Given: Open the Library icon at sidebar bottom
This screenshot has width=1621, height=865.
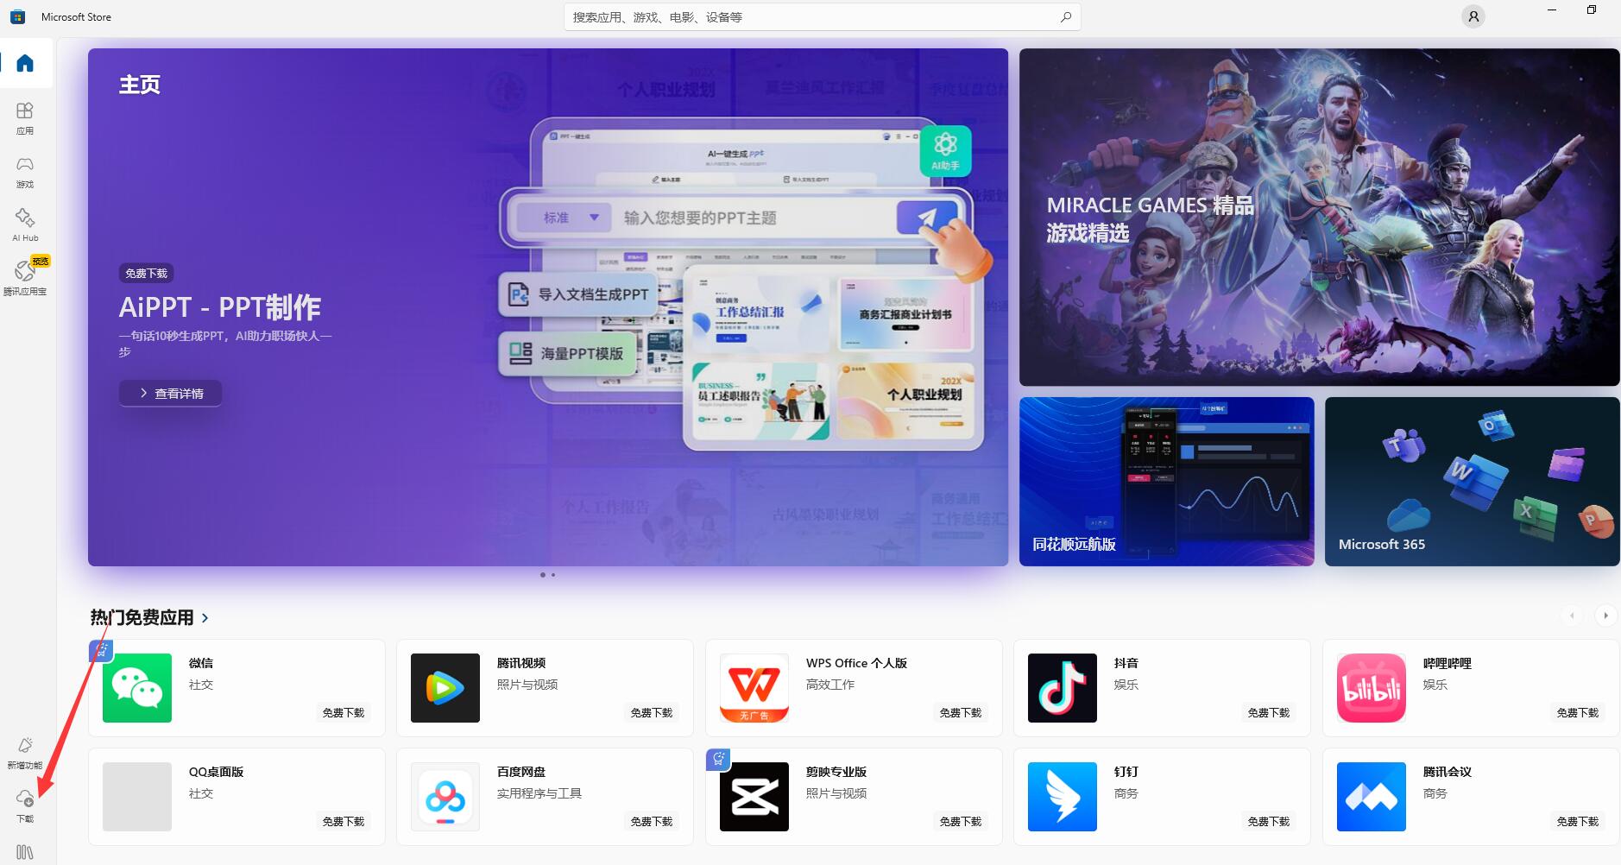Looking at the screenshot, I should point(25,852).
